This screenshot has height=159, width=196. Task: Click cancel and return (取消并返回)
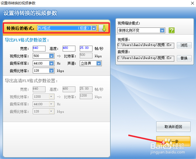[173, 127]
